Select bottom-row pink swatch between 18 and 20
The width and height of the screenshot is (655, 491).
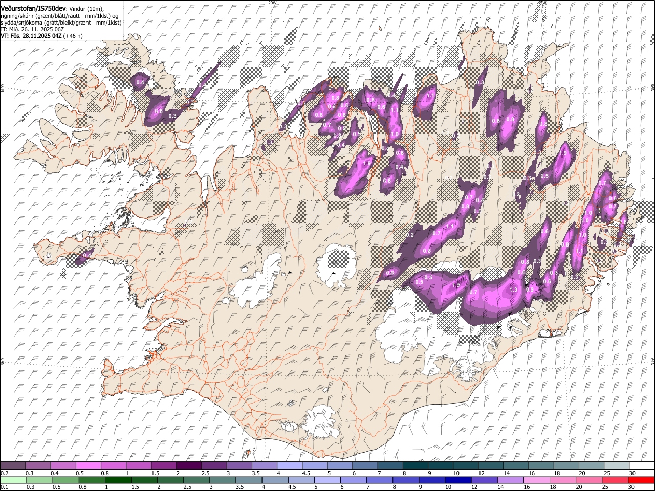coord(562,480)
